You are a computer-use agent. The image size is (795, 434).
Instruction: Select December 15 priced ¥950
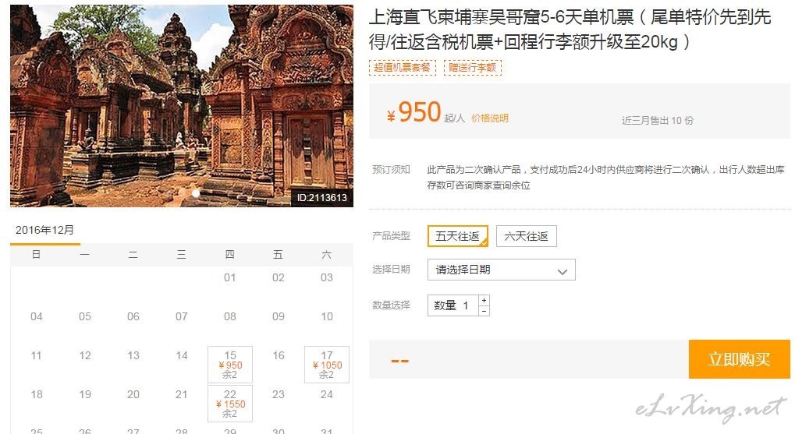(x=230, y=365)
